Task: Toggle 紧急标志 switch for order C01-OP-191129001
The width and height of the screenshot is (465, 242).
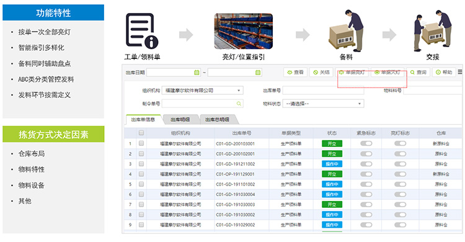Action: 366,174
